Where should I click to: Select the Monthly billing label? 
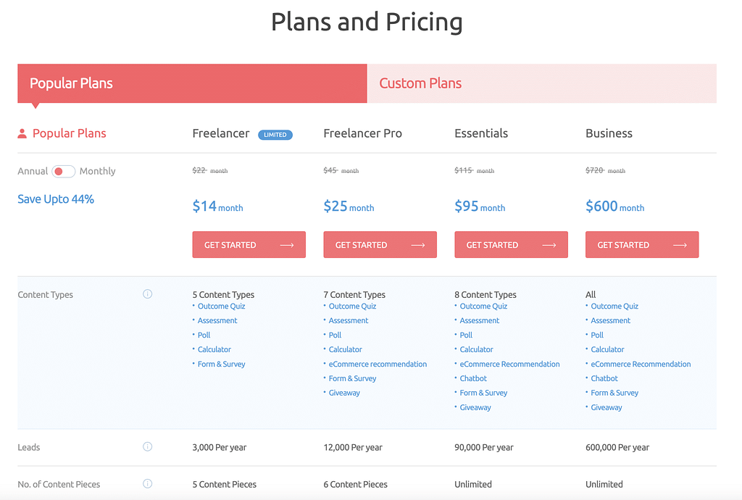coord(97,171)
